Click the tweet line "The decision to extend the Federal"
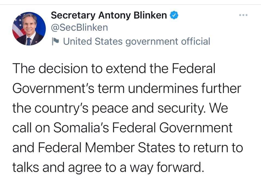This screenshot has width=261, height=183. tap(114, 69)
